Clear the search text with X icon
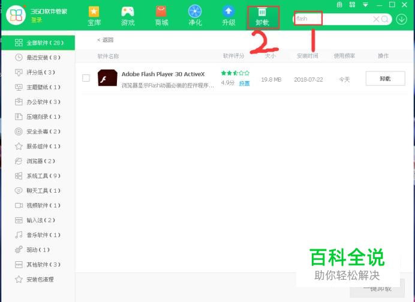Viewport: 415px width, 302px height. [376, 19]
